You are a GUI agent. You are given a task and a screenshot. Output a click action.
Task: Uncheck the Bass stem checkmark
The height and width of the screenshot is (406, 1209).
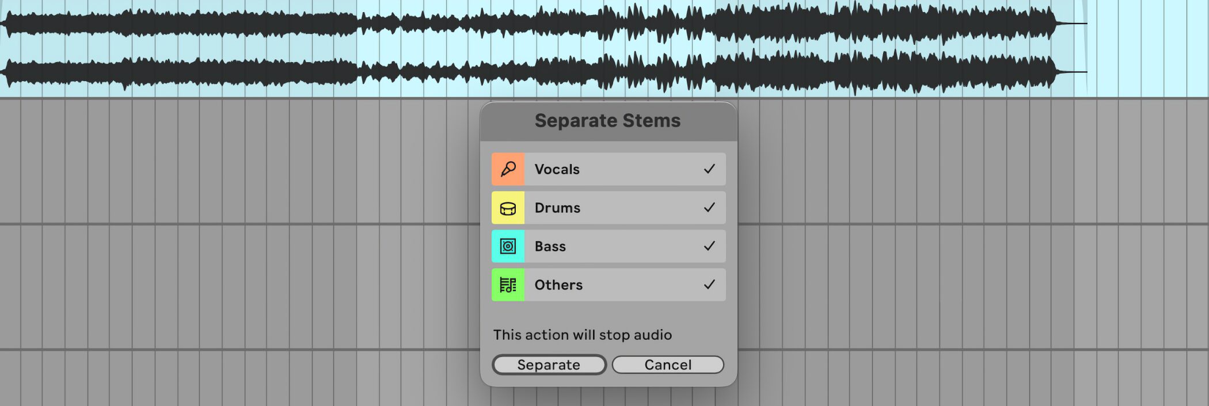pyautogui.click(x=709, y=246)
